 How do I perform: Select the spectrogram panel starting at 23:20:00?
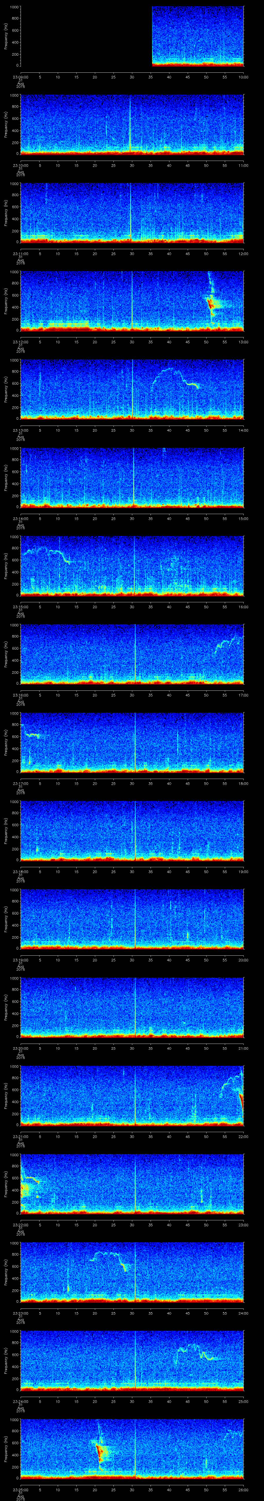(x=132, y=1007)
